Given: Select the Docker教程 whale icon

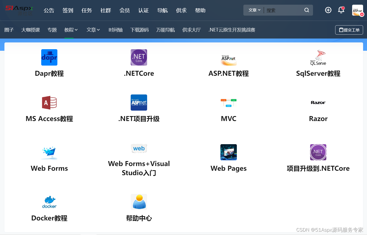Looking at the screenshot, I should pos(49,202).
